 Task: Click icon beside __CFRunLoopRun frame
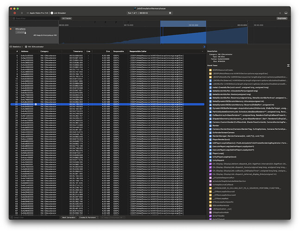[x=210, y=199]
